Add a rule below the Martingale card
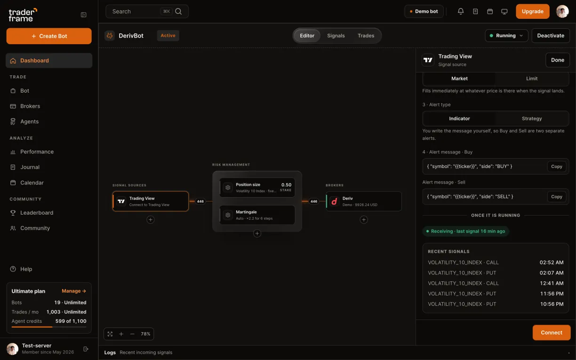Viewport: 576px width, 360px height. click(x=257, y=233)
